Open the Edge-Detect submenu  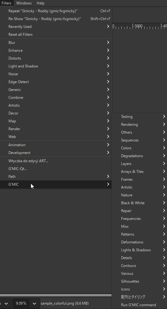coord(56,82)
